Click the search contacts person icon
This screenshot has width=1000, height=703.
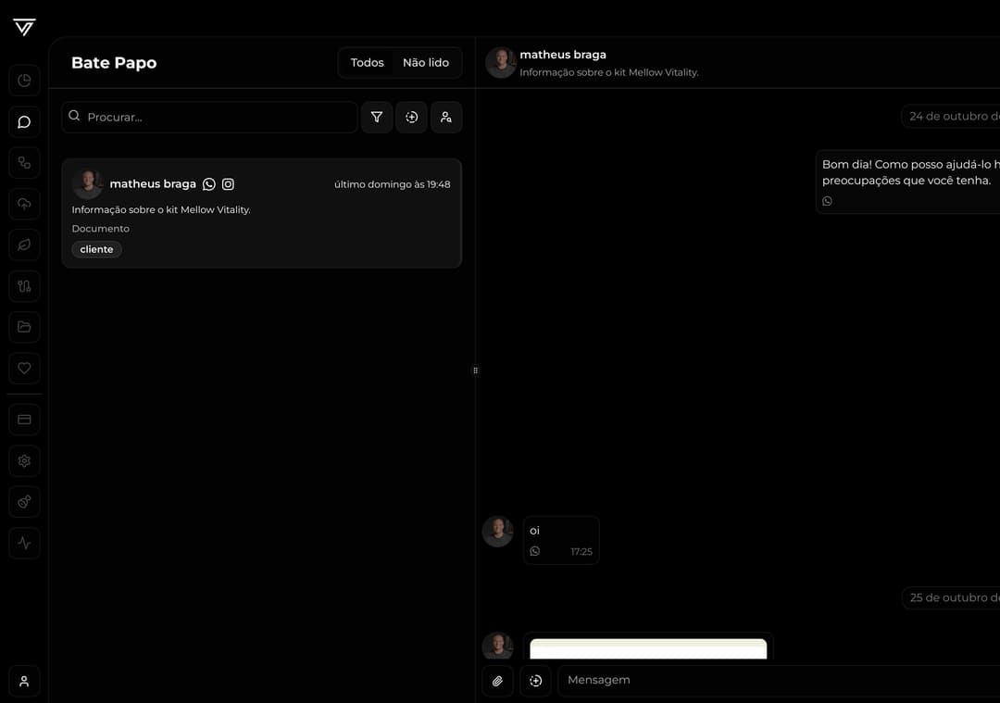coord(446,118)
